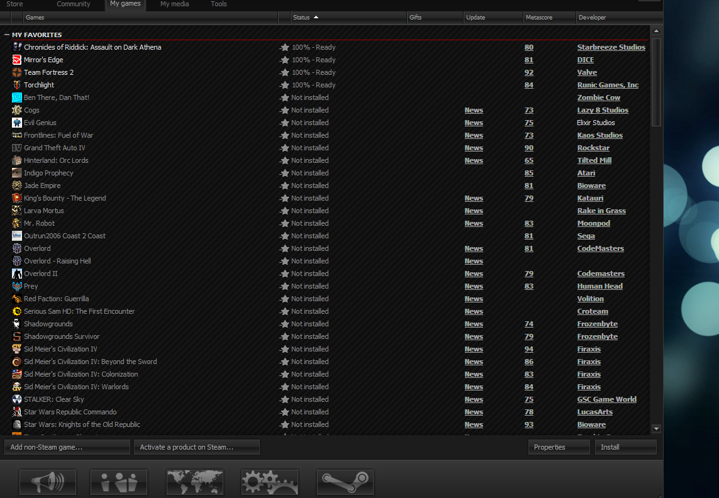Click the Ben There, Dan That! icon
The image size is (719, 498).
tap(17, 97)
